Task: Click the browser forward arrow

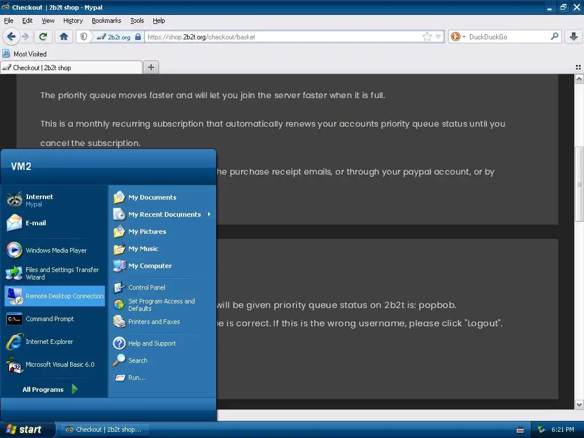Action: (x=25, y=36)
